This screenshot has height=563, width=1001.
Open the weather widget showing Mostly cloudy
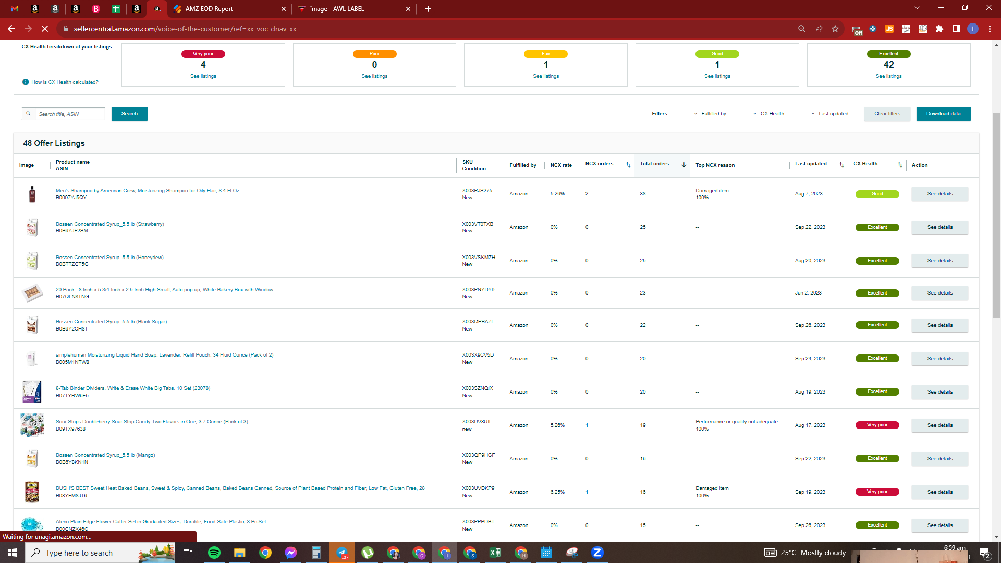[805, 553]
